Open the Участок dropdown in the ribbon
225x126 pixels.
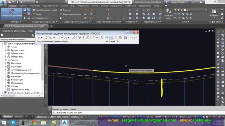click(66, 10)
